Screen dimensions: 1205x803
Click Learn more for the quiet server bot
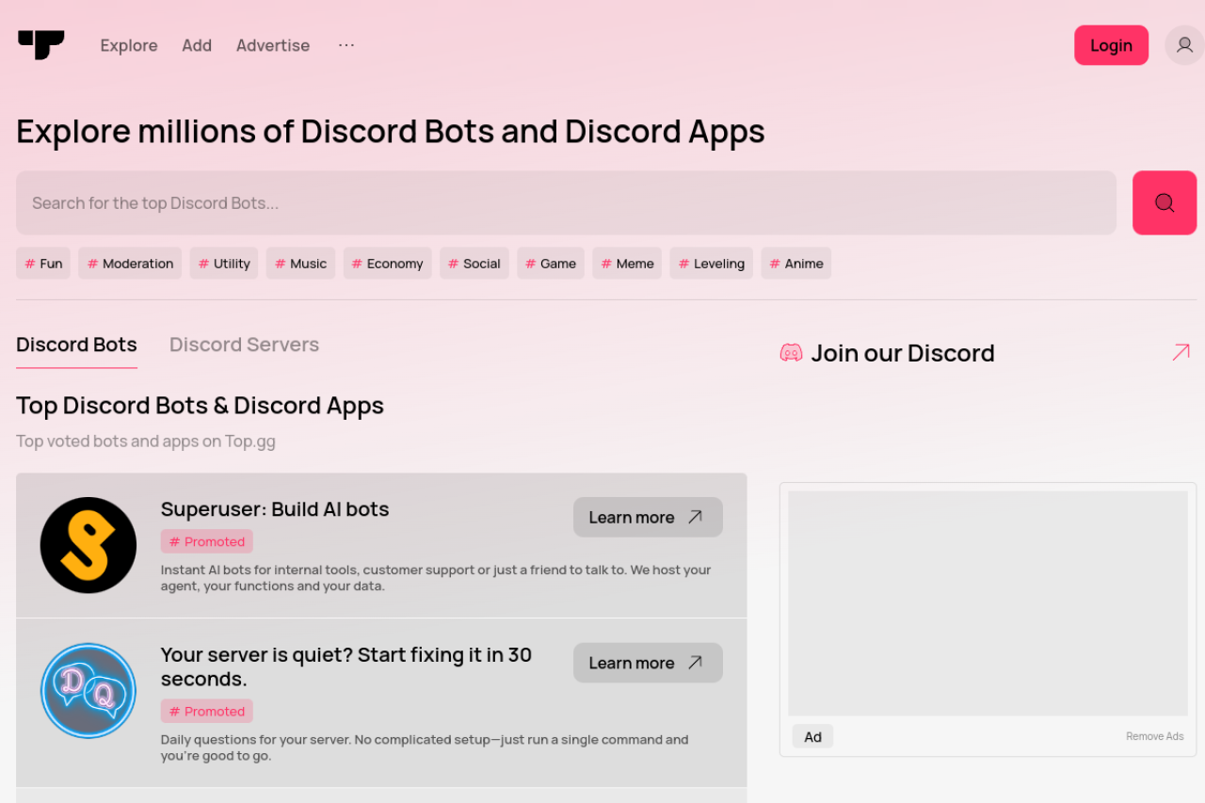click(648, 663)
